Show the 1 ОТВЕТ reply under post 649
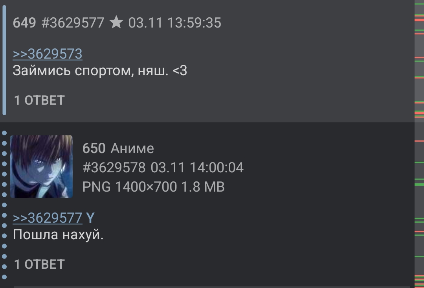 tap(39, 100)
